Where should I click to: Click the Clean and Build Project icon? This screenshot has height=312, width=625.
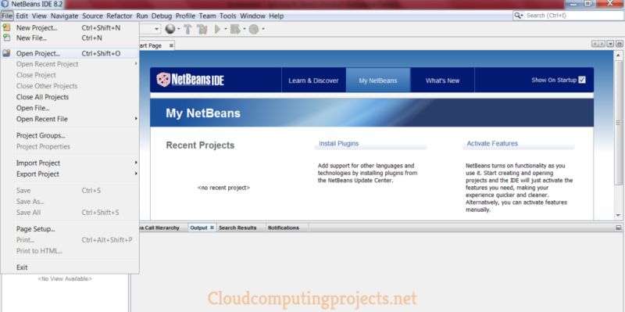[x=202, y=29]
